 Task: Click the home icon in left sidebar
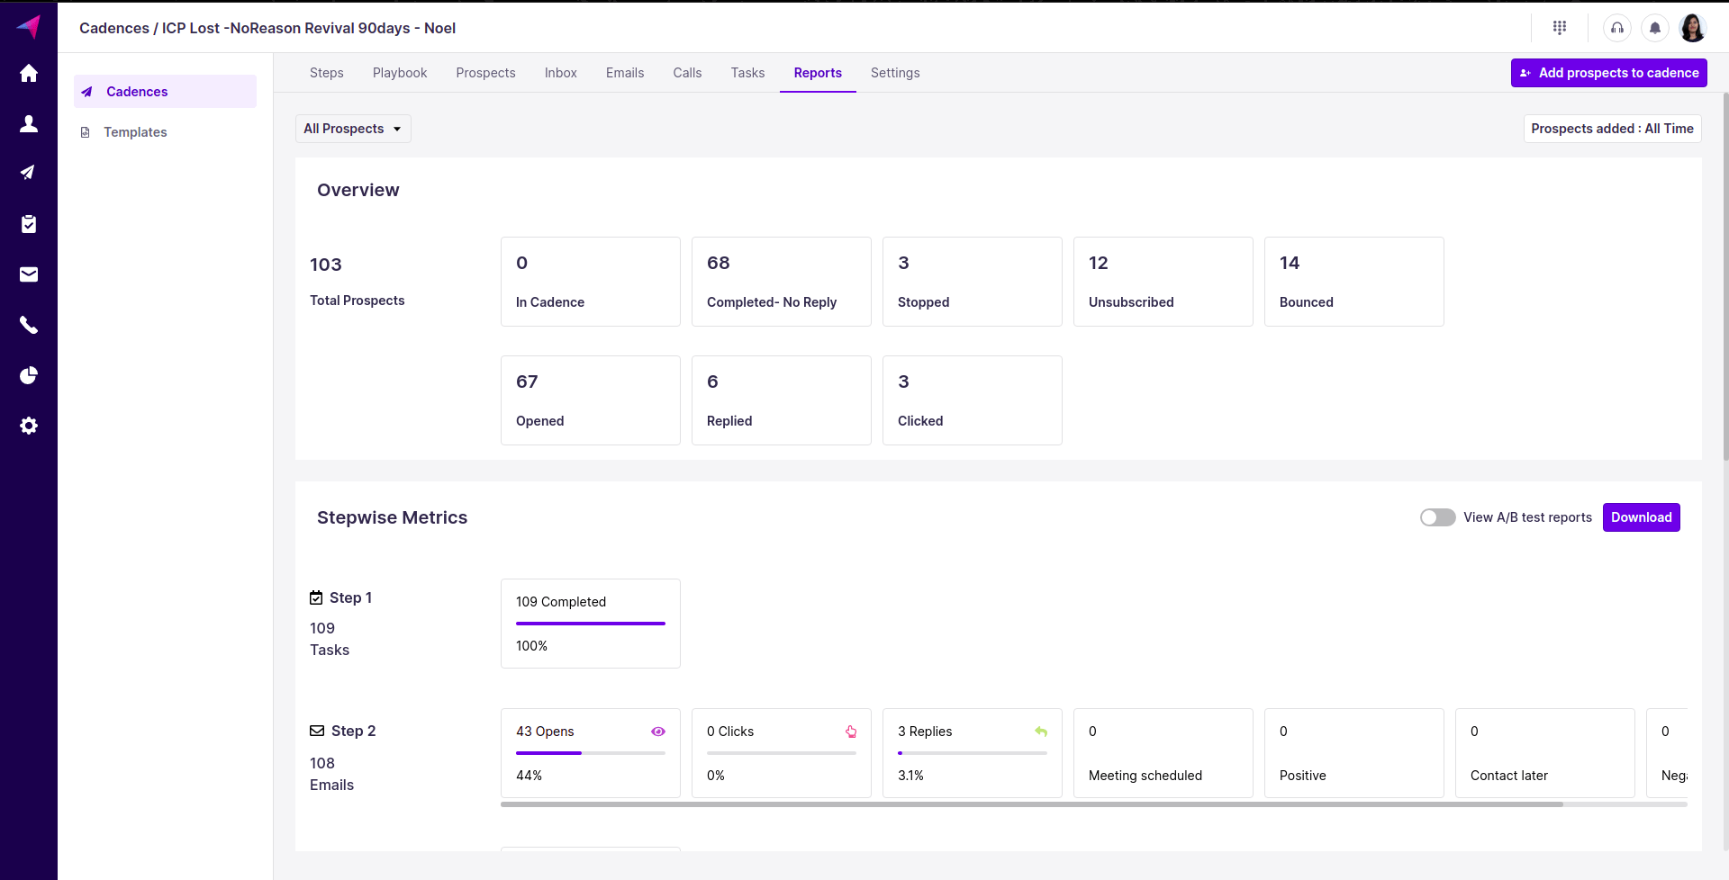29,74
